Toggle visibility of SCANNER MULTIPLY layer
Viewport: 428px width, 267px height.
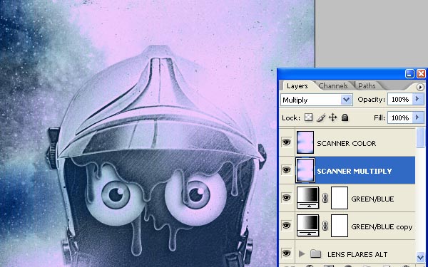click(x=286, y=170)
